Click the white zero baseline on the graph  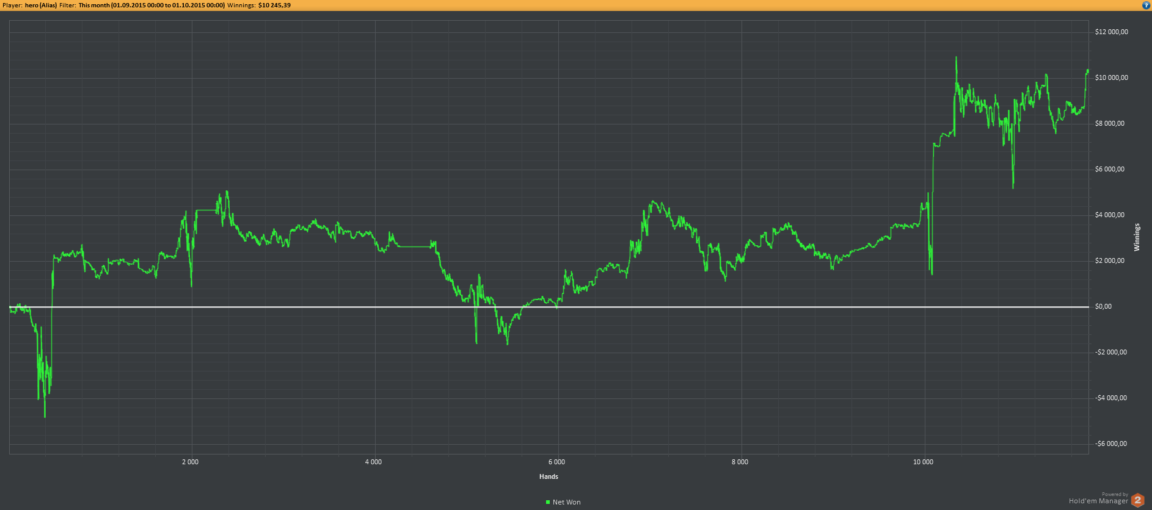pos(549,307)
